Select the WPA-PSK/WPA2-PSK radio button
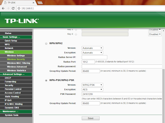Screen dimensions: 165x123 pos(46,80)
